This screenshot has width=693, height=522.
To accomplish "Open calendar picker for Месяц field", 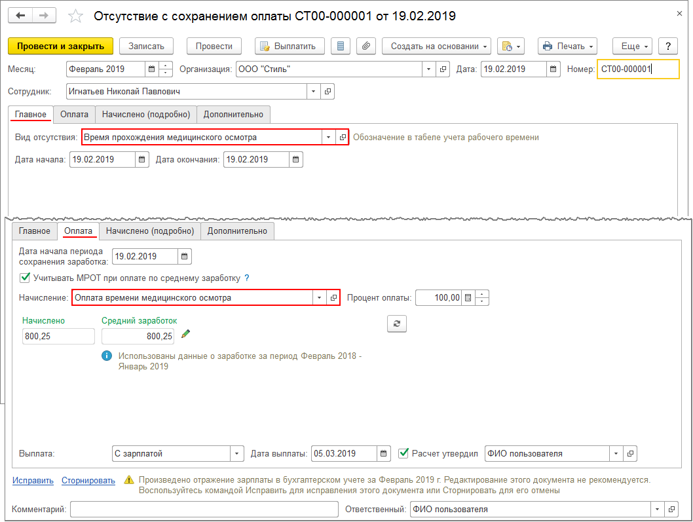I will (151, 69).
